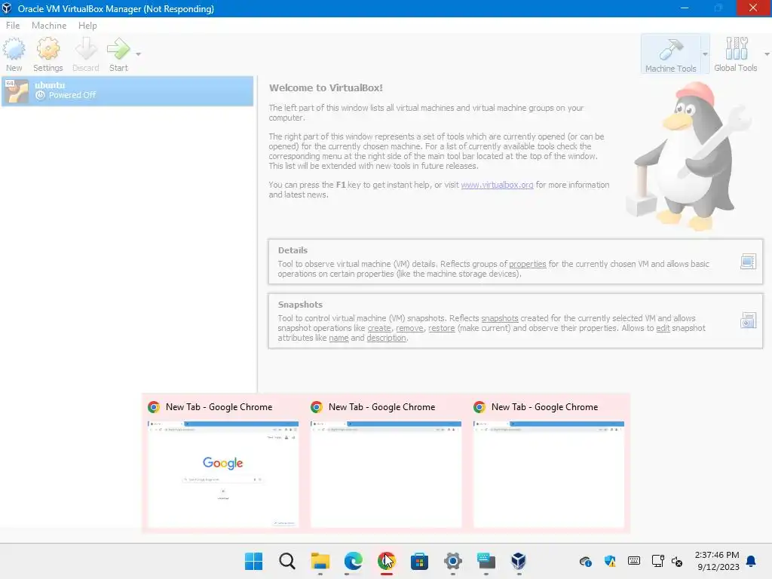Click the description link in Snapshots

click(x=386, y=338)
